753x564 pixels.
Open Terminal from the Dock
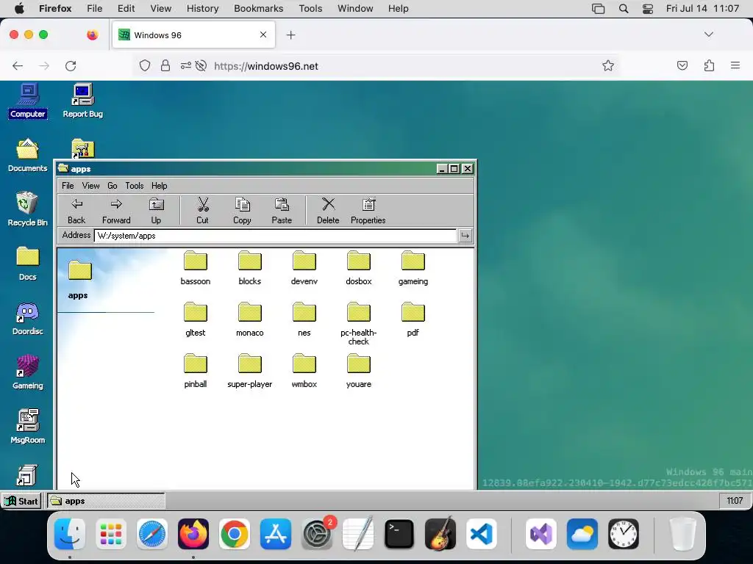tap(399, 534)
